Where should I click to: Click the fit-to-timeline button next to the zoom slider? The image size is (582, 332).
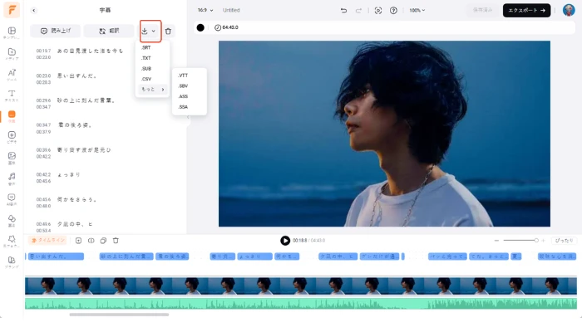point(564,241)
